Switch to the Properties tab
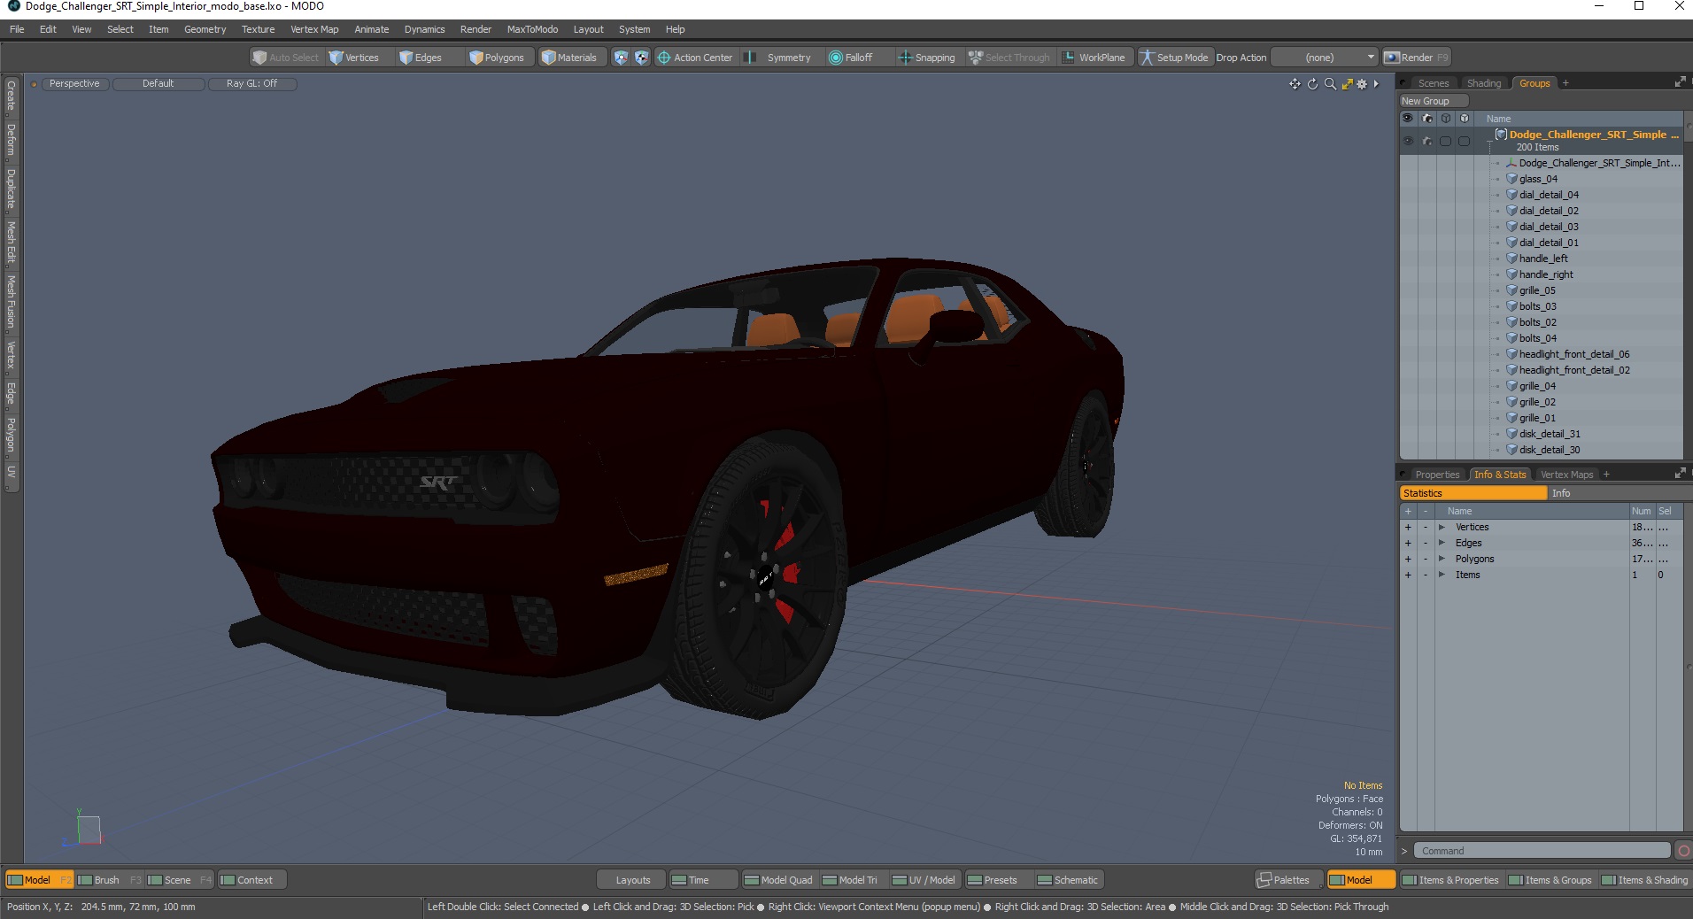The image size is (1693, 919). (x=1437, y=475)
